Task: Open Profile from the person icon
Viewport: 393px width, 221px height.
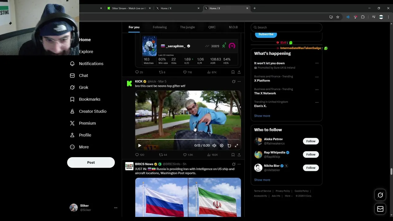Action: (x=72, y=135)
